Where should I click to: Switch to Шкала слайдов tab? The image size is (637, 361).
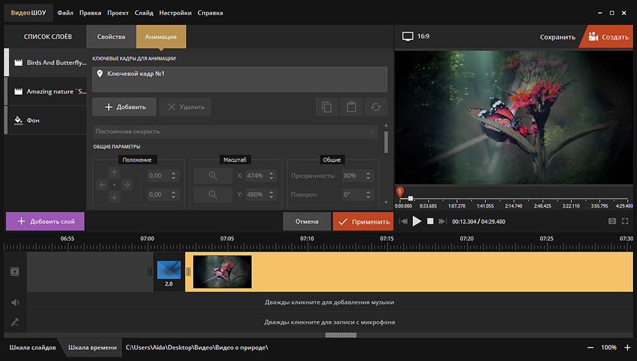pos(32,348)
